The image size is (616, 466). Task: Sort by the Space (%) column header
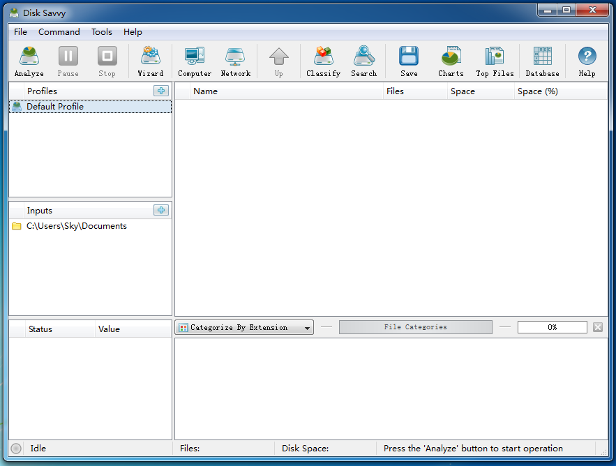click(x=561, y=91)
